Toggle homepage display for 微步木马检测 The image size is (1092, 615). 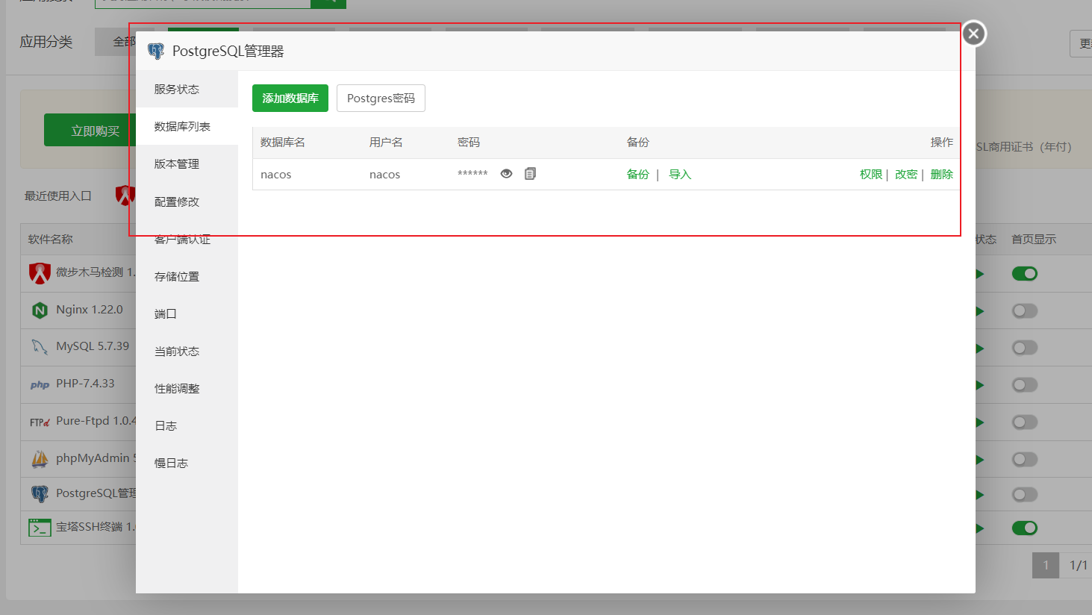point(1025,274)
